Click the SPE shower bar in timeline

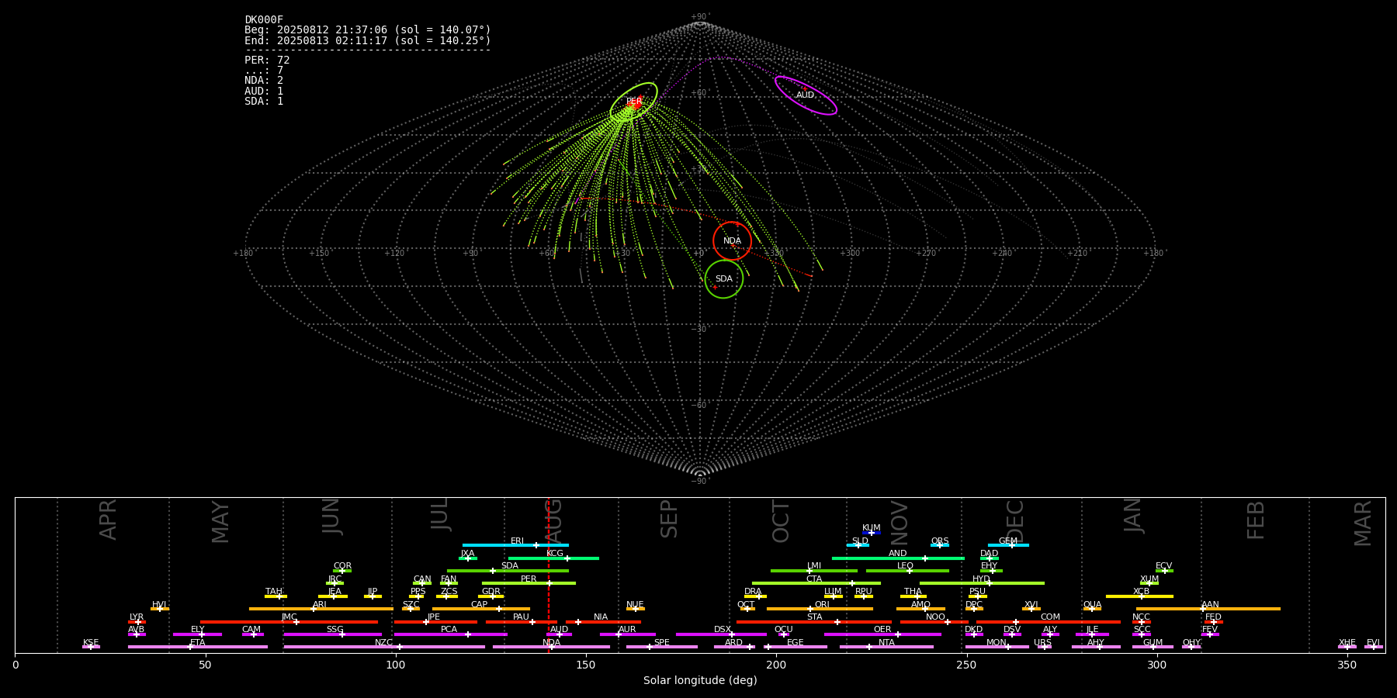coord(662,647)
